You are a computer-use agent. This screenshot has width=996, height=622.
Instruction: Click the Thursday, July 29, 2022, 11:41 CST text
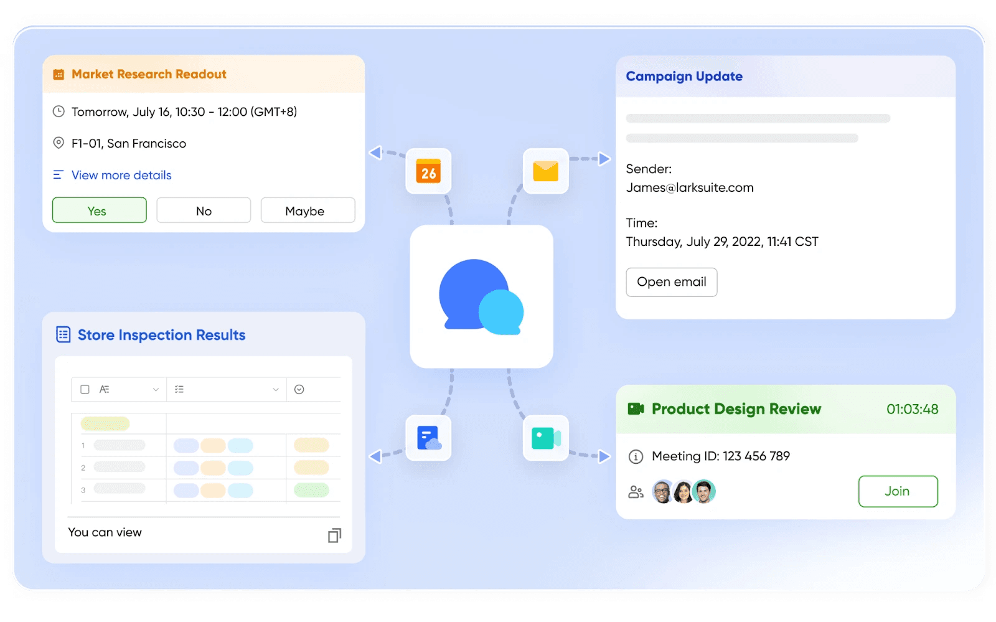tap(722, 242)
